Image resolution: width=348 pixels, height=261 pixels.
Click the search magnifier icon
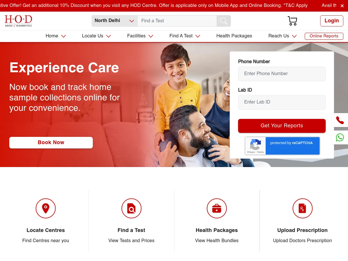coord(223,21)
